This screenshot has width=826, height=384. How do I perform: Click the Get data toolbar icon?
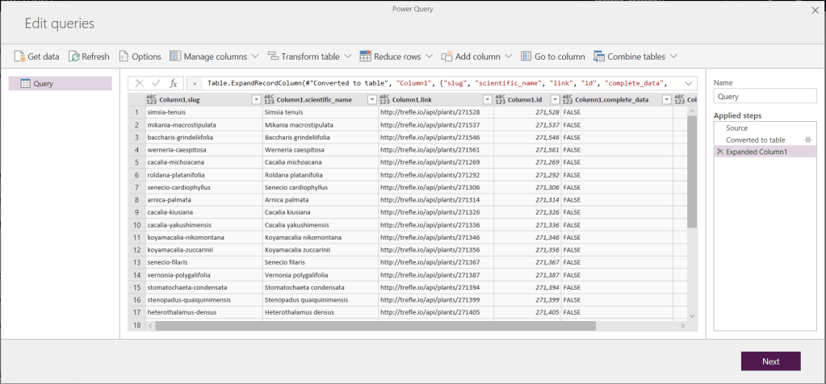(x=20, y=56)
